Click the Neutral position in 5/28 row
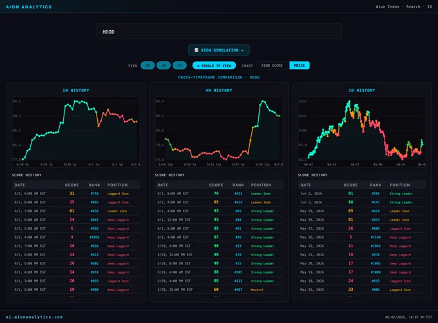Screen dimensions: 438x323 click(257, 290)
